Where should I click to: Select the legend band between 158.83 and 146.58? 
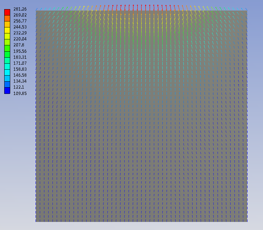click(7, 72)
